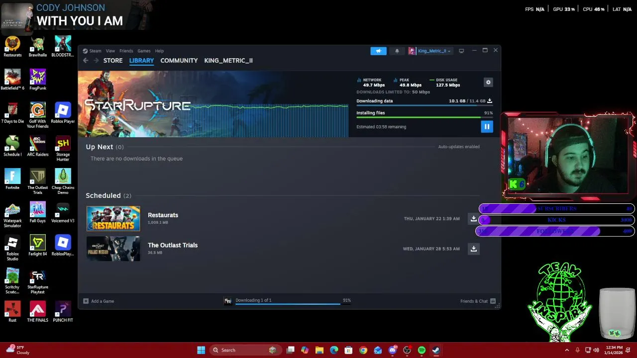Screen dimensions: 637x358
Task: Open the Games menu
Action: click(x=144, y=51)
